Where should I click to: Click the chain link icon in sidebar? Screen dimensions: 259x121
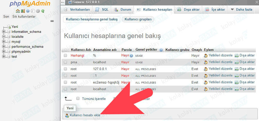point(52,21)
